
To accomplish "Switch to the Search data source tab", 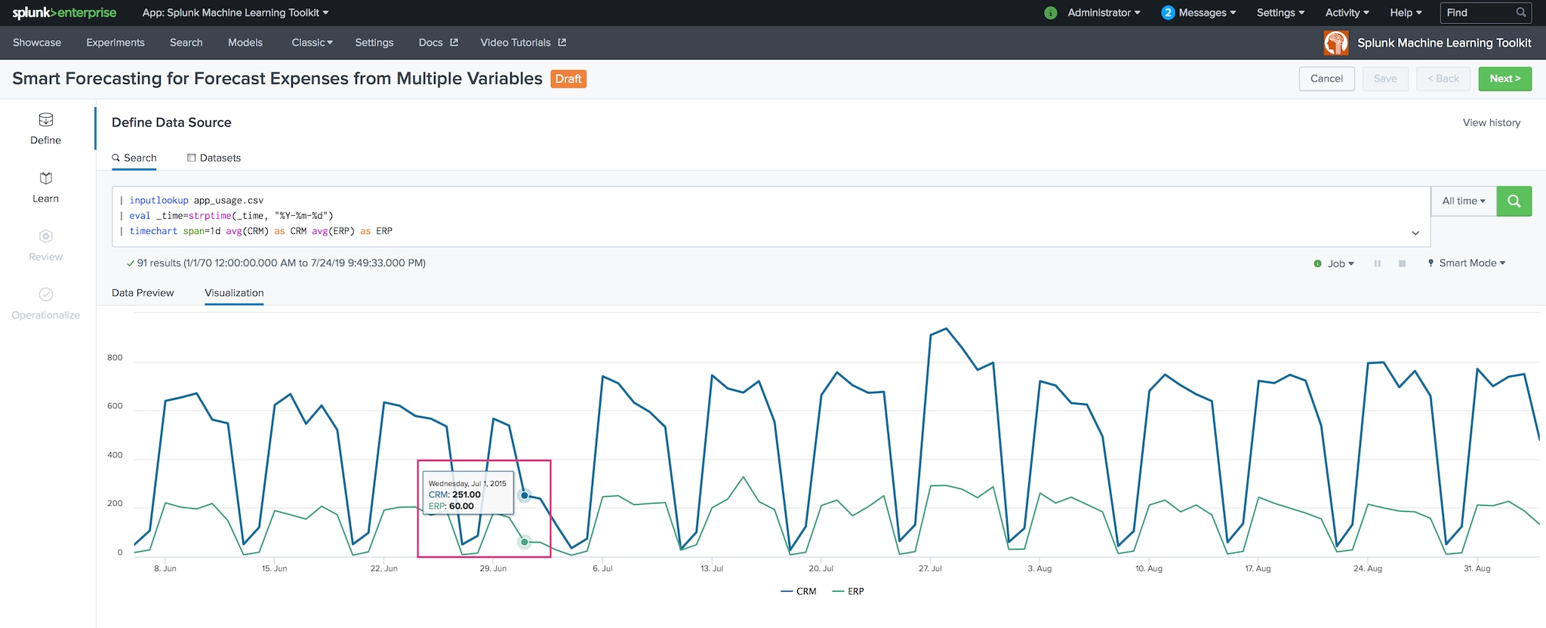I will (134, 158).
